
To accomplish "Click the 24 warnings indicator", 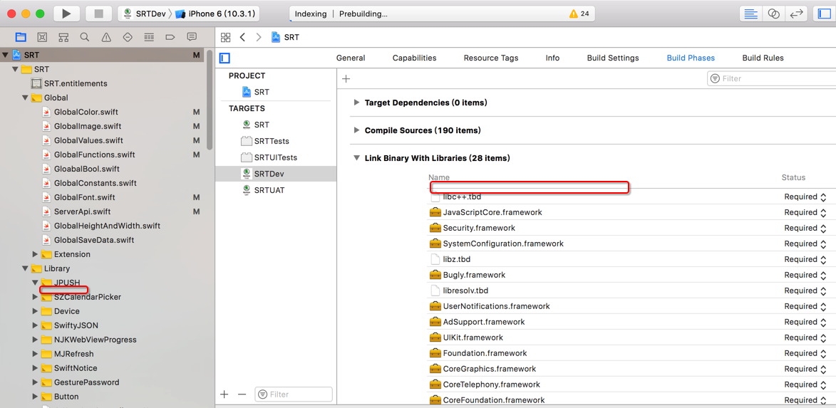I will click(579, 14).
